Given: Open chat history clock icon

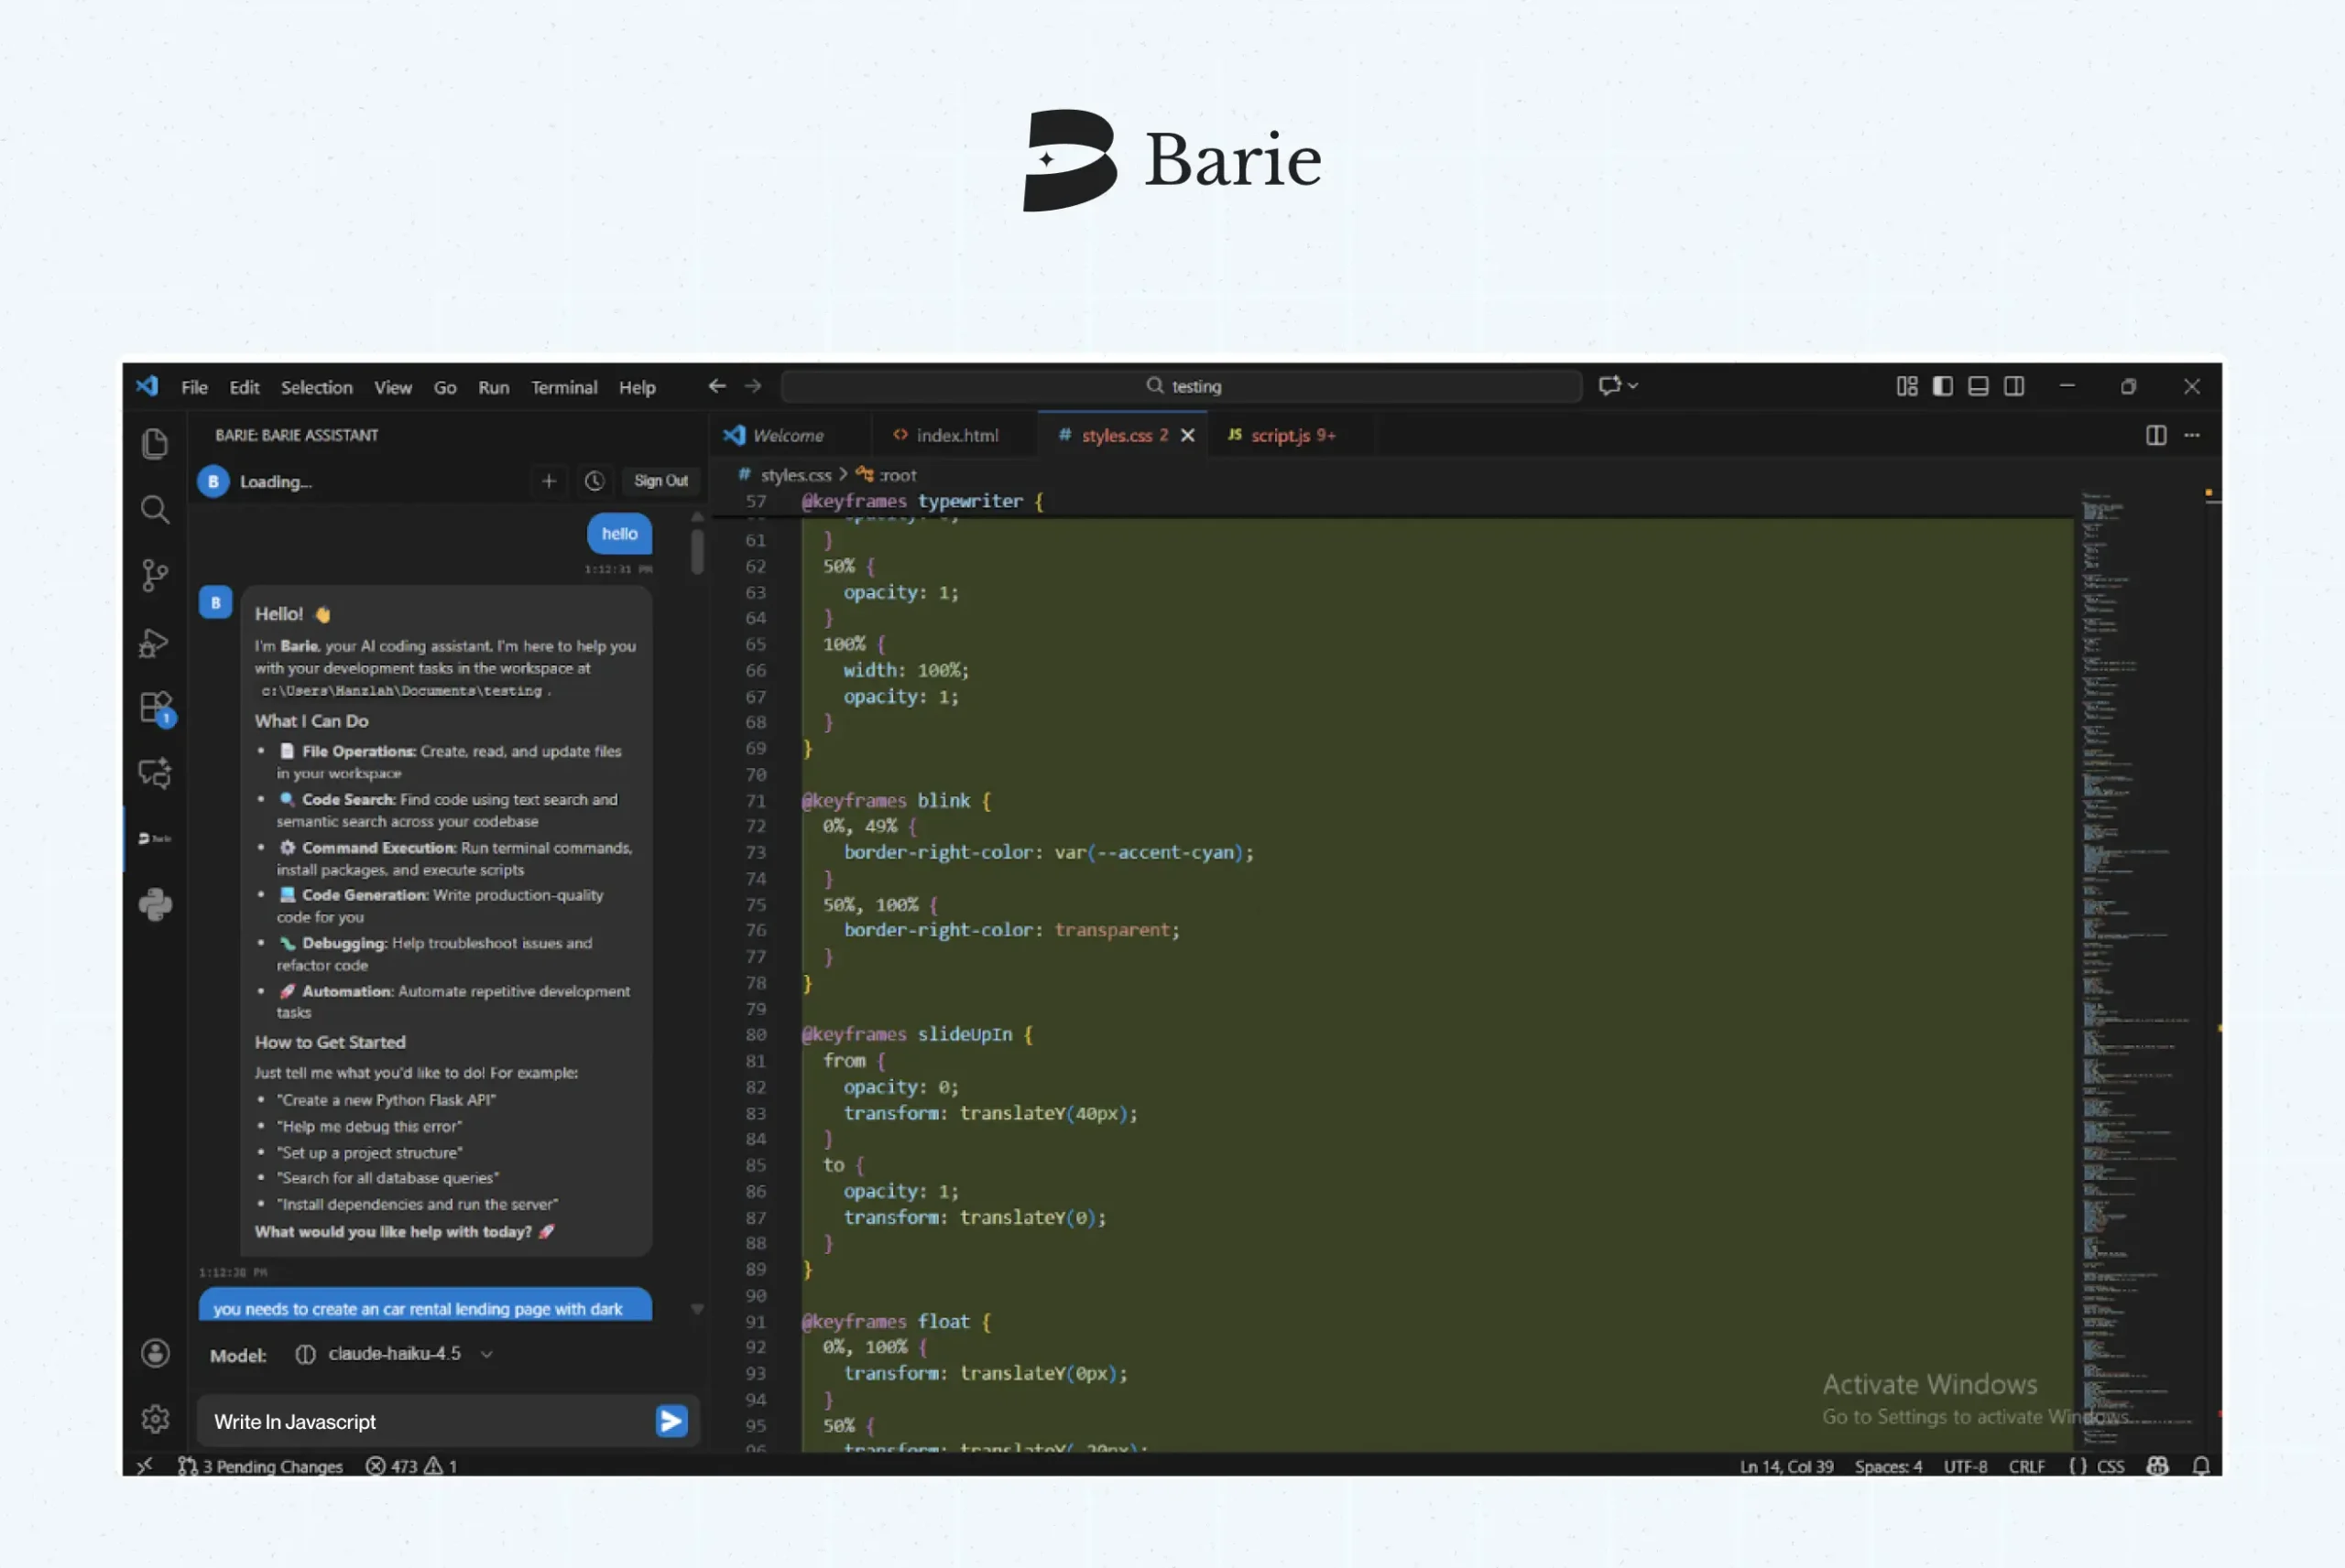Looking at the screenshot, I should [x=594, y=481].
